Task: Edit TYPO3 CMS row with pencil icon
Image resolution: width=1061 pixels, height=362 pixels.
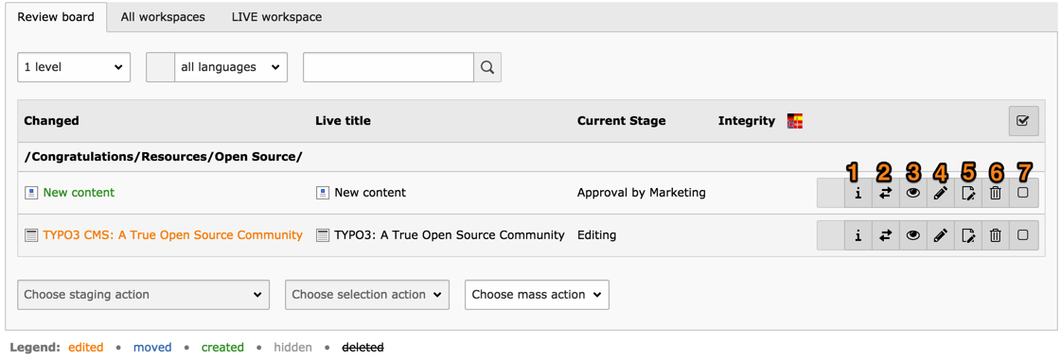Action: coord(941,235)
